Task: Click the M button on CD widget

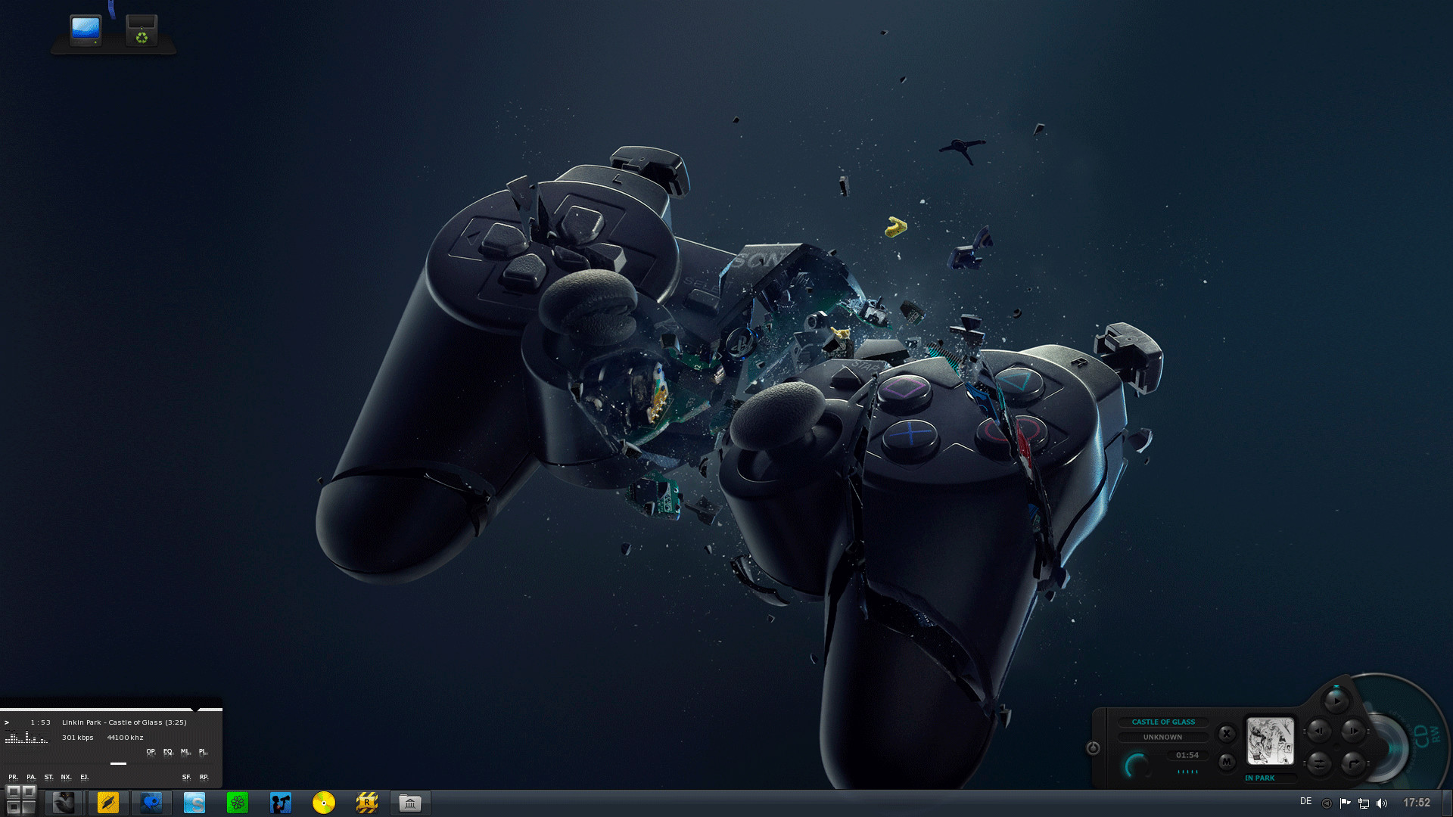Action: [x=1227, y=762]
